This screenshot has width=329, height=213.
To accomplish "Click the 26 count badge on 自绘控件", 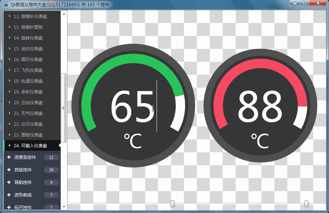I will tap(51, 170).
